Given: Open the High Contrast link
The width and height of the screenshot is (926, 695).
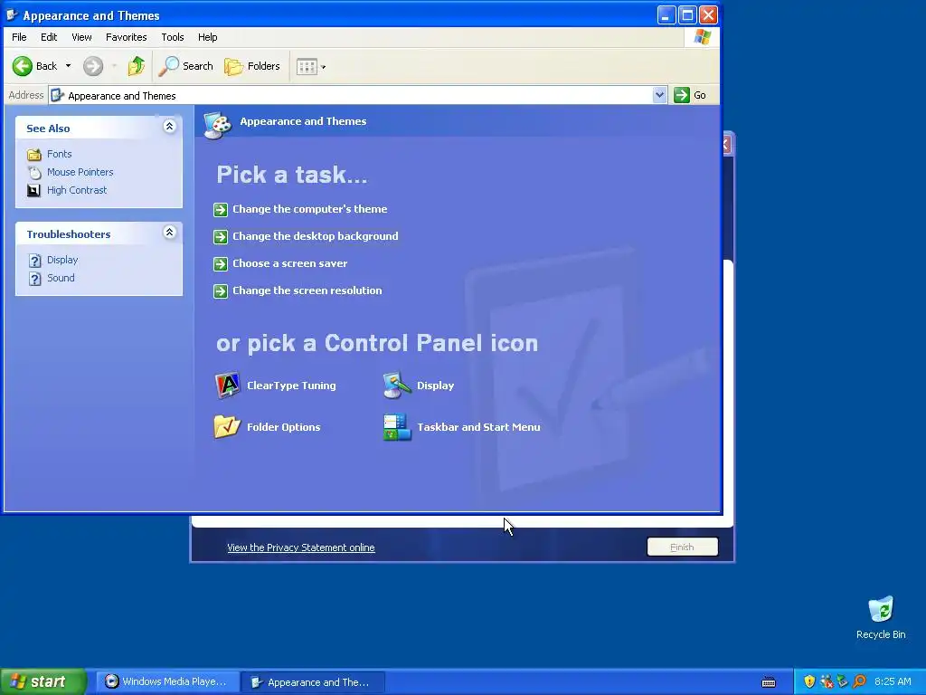Looking at the screenshot, I should [77, 190].
